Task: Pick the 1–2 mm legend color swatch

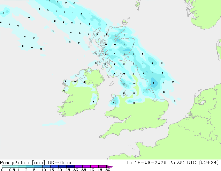Action: [x=22, y=166]
